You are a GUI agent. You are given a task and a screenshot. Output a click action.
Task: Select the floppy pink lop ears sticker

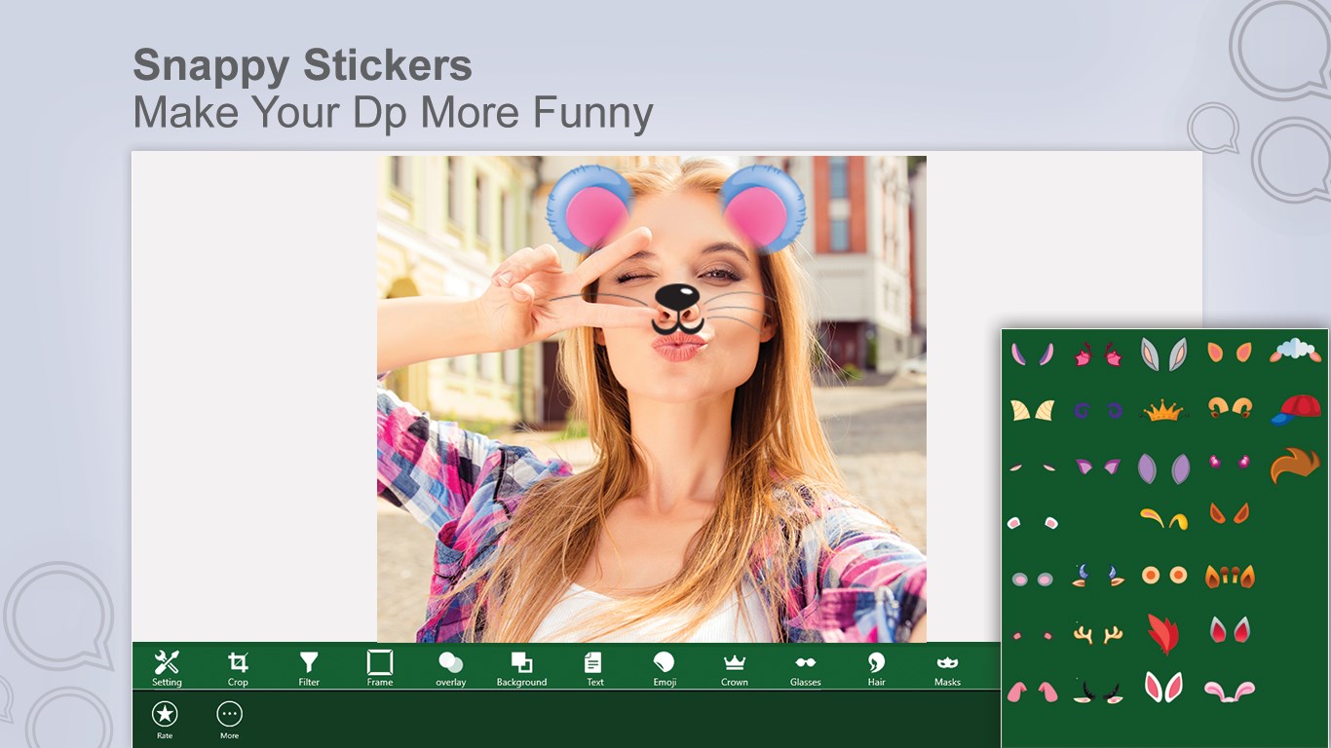pos(1230,691)
